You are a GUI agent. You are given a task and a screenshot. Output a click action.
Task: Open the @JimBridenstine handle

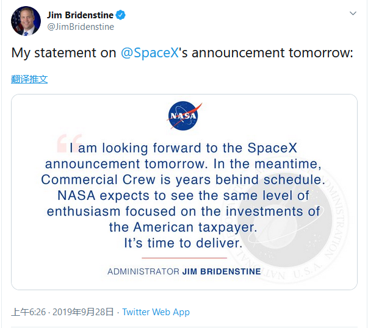[81, 27]
